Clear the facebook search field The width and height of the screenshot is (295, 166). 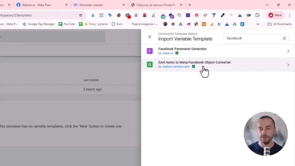284,38
